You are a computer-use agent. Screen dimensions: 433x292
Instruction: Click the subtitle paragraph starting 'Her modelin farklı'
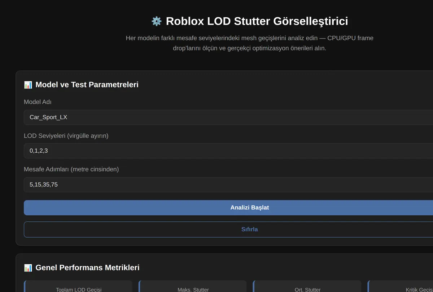250,43
